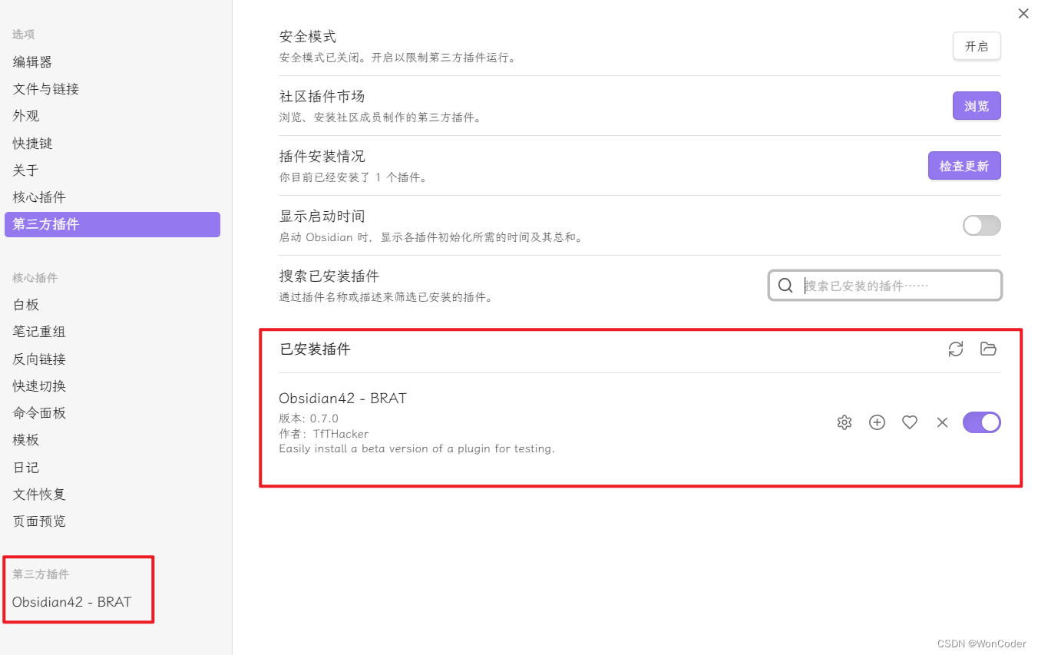Click the 版本: 0.7.0 text
The width and height of the screenshot is (1038, 655).
pos(309,418)
